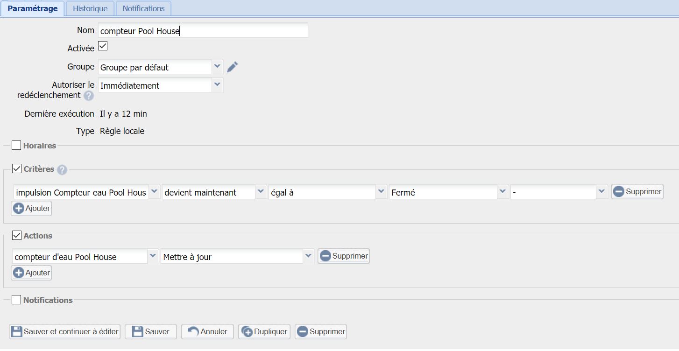Remove the criterion row with Supprimer
The image size is (679, 351).
point(637,192)
